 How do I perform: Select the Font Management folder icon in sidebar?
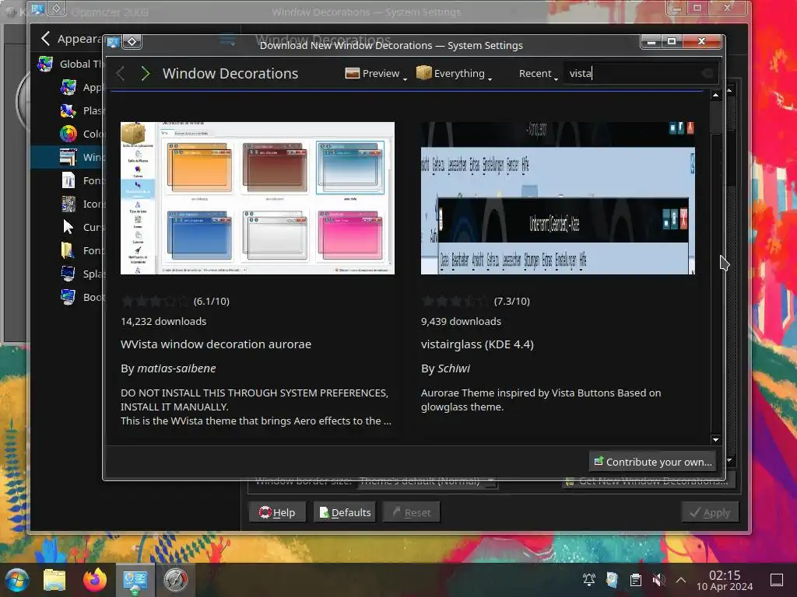coord(68,251)
